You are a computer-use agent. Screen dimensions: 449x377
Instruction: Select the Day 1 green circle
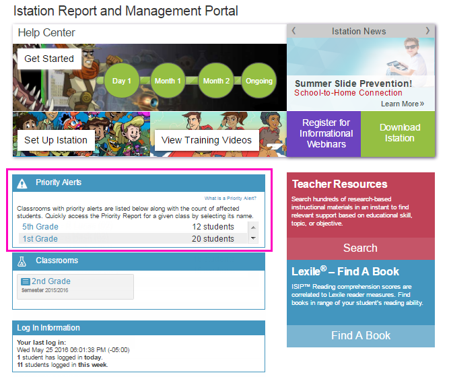pos(122,81)
